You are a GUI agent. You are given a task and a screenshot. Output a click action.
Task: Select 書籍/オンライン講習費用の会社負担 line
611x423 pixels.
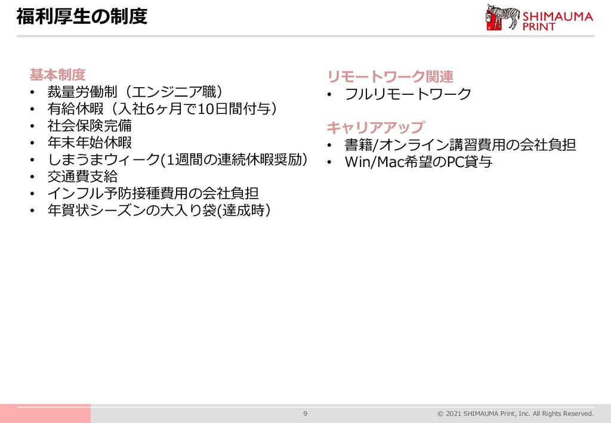[460, 145]
